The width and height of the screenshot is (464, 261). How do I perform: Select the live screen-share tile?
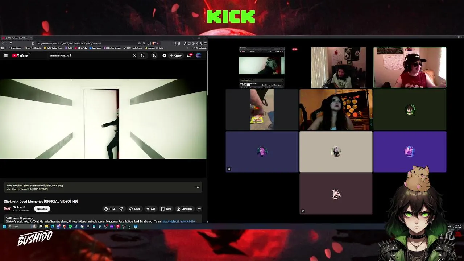point(262,68)
